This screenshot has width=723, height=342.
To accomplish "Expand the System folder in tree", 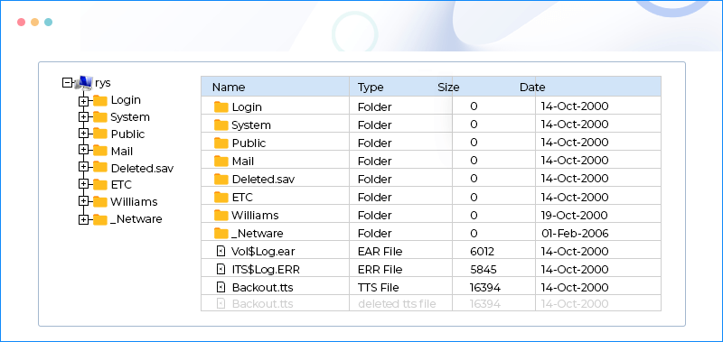I will [83, 117].
